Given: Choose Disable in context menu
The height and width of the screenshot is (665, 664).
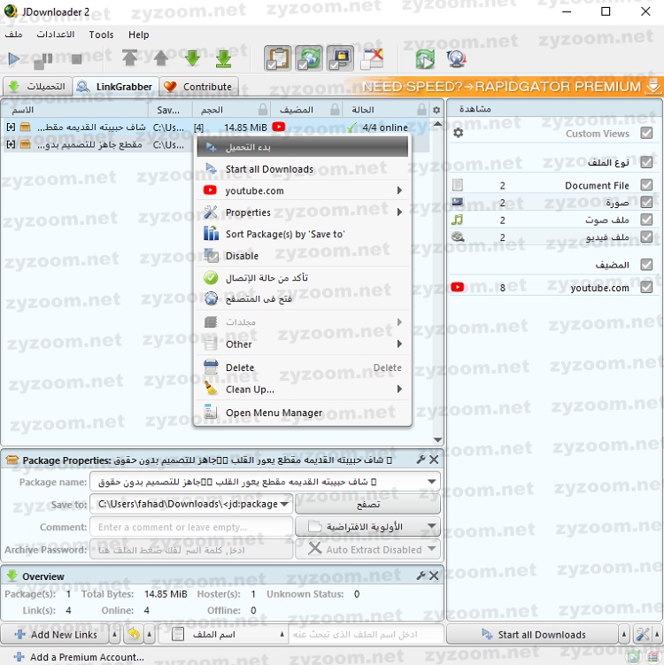Looking at the screenshot, I should [x=303, y=256].
